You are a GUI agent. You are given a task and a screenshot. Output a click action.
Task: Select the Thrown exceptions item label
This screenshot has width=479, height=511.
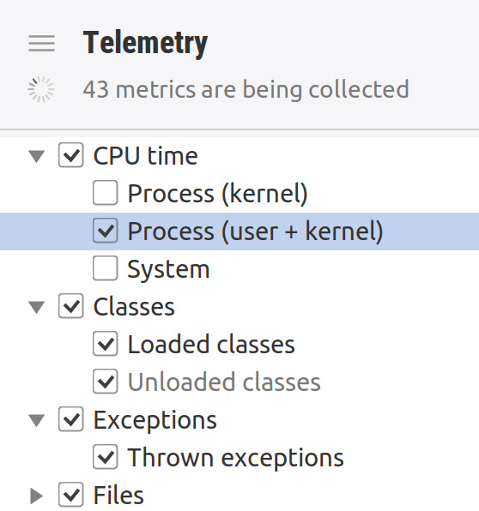click(x=235, y=458)
